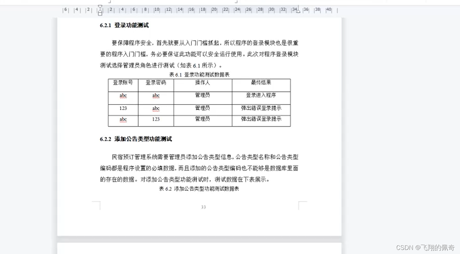Click the line starting 要保障程序安全
The image size is (460, 254).
coord(205,43)
